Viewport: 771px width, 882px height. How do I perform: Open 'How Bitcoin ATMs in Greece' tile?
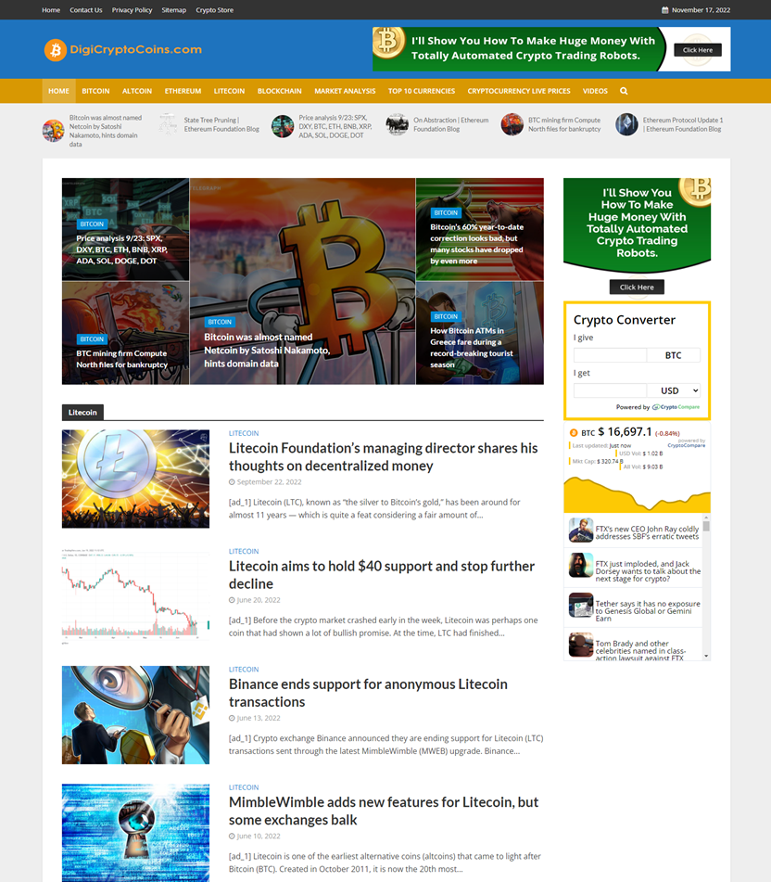[x=480, y=333]
